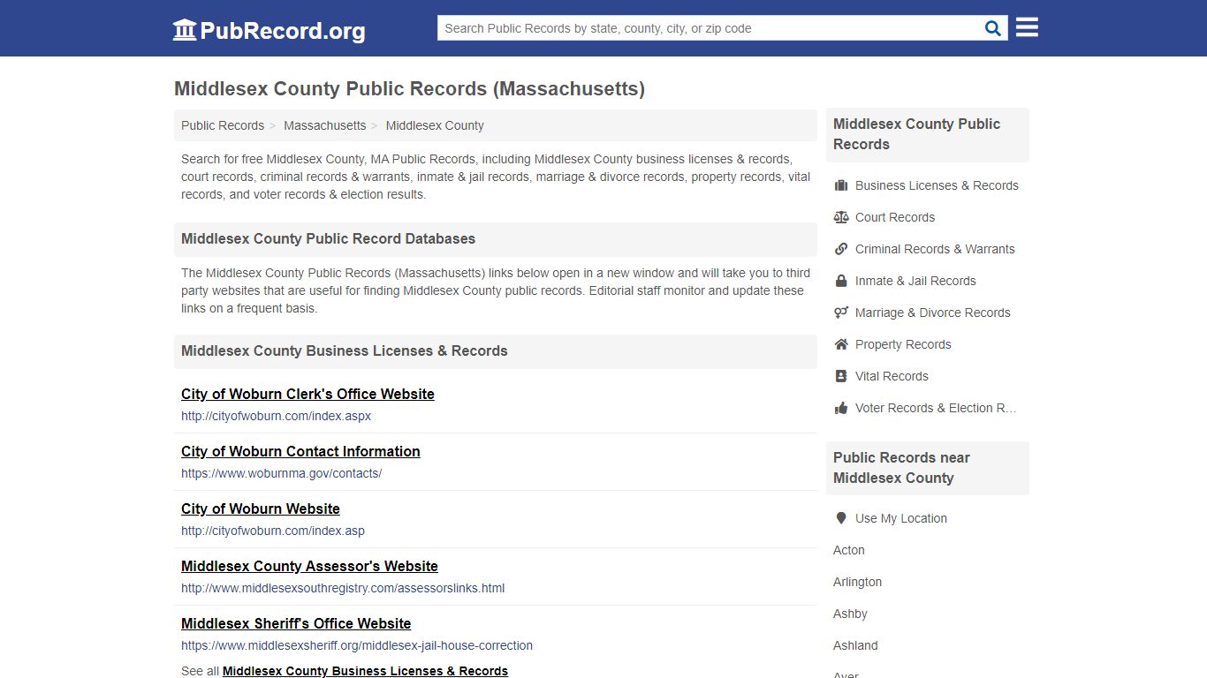Open Vital Records in sidebar
This screenshot has width=1207, height=678.
coord(892,376)
